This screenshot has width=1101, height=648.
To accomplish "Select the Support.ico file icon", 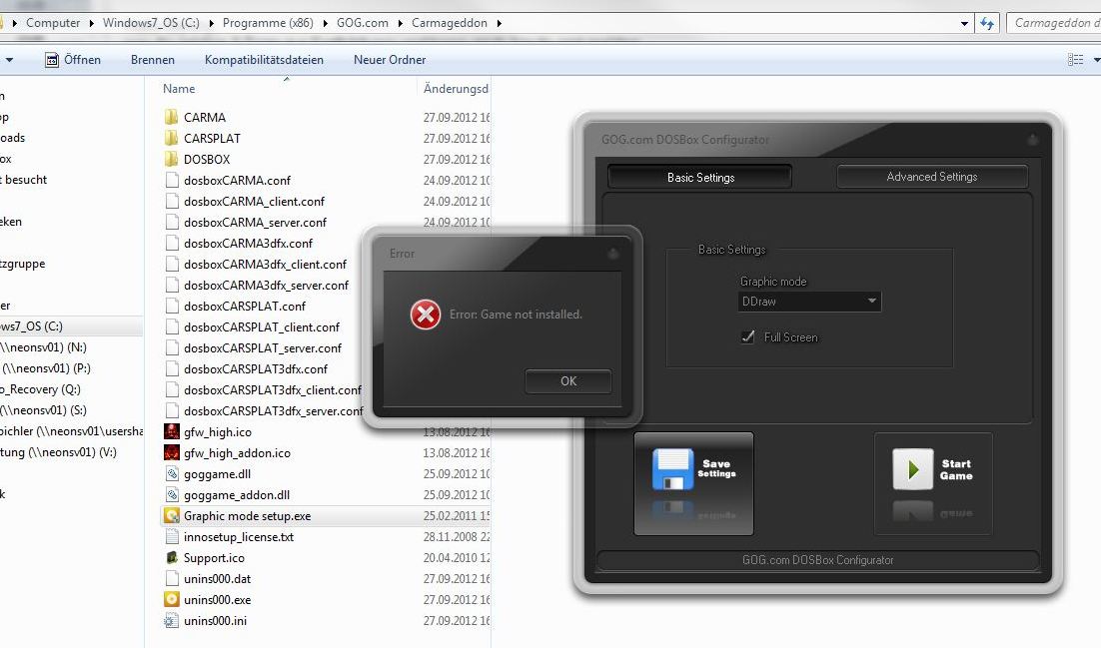I will click(x=171, y=558).
